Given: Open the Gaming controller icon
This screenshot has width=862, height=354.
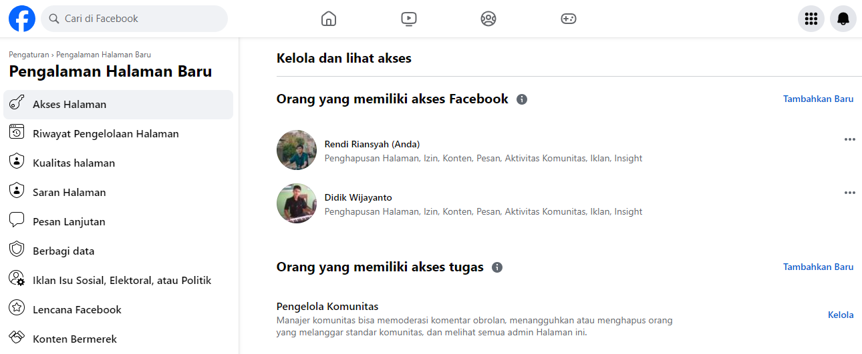Looking at the screenshot, I should click(x=569, y=19).
